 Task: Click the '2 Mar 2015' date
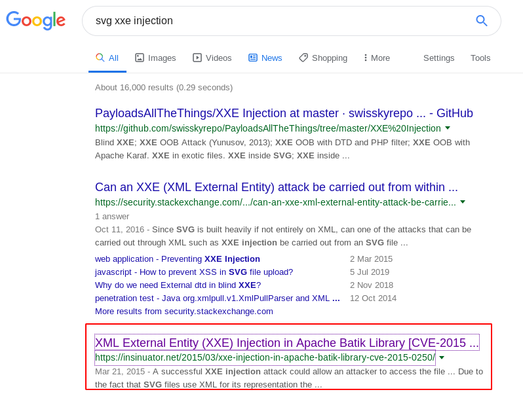tap(371, 259)
